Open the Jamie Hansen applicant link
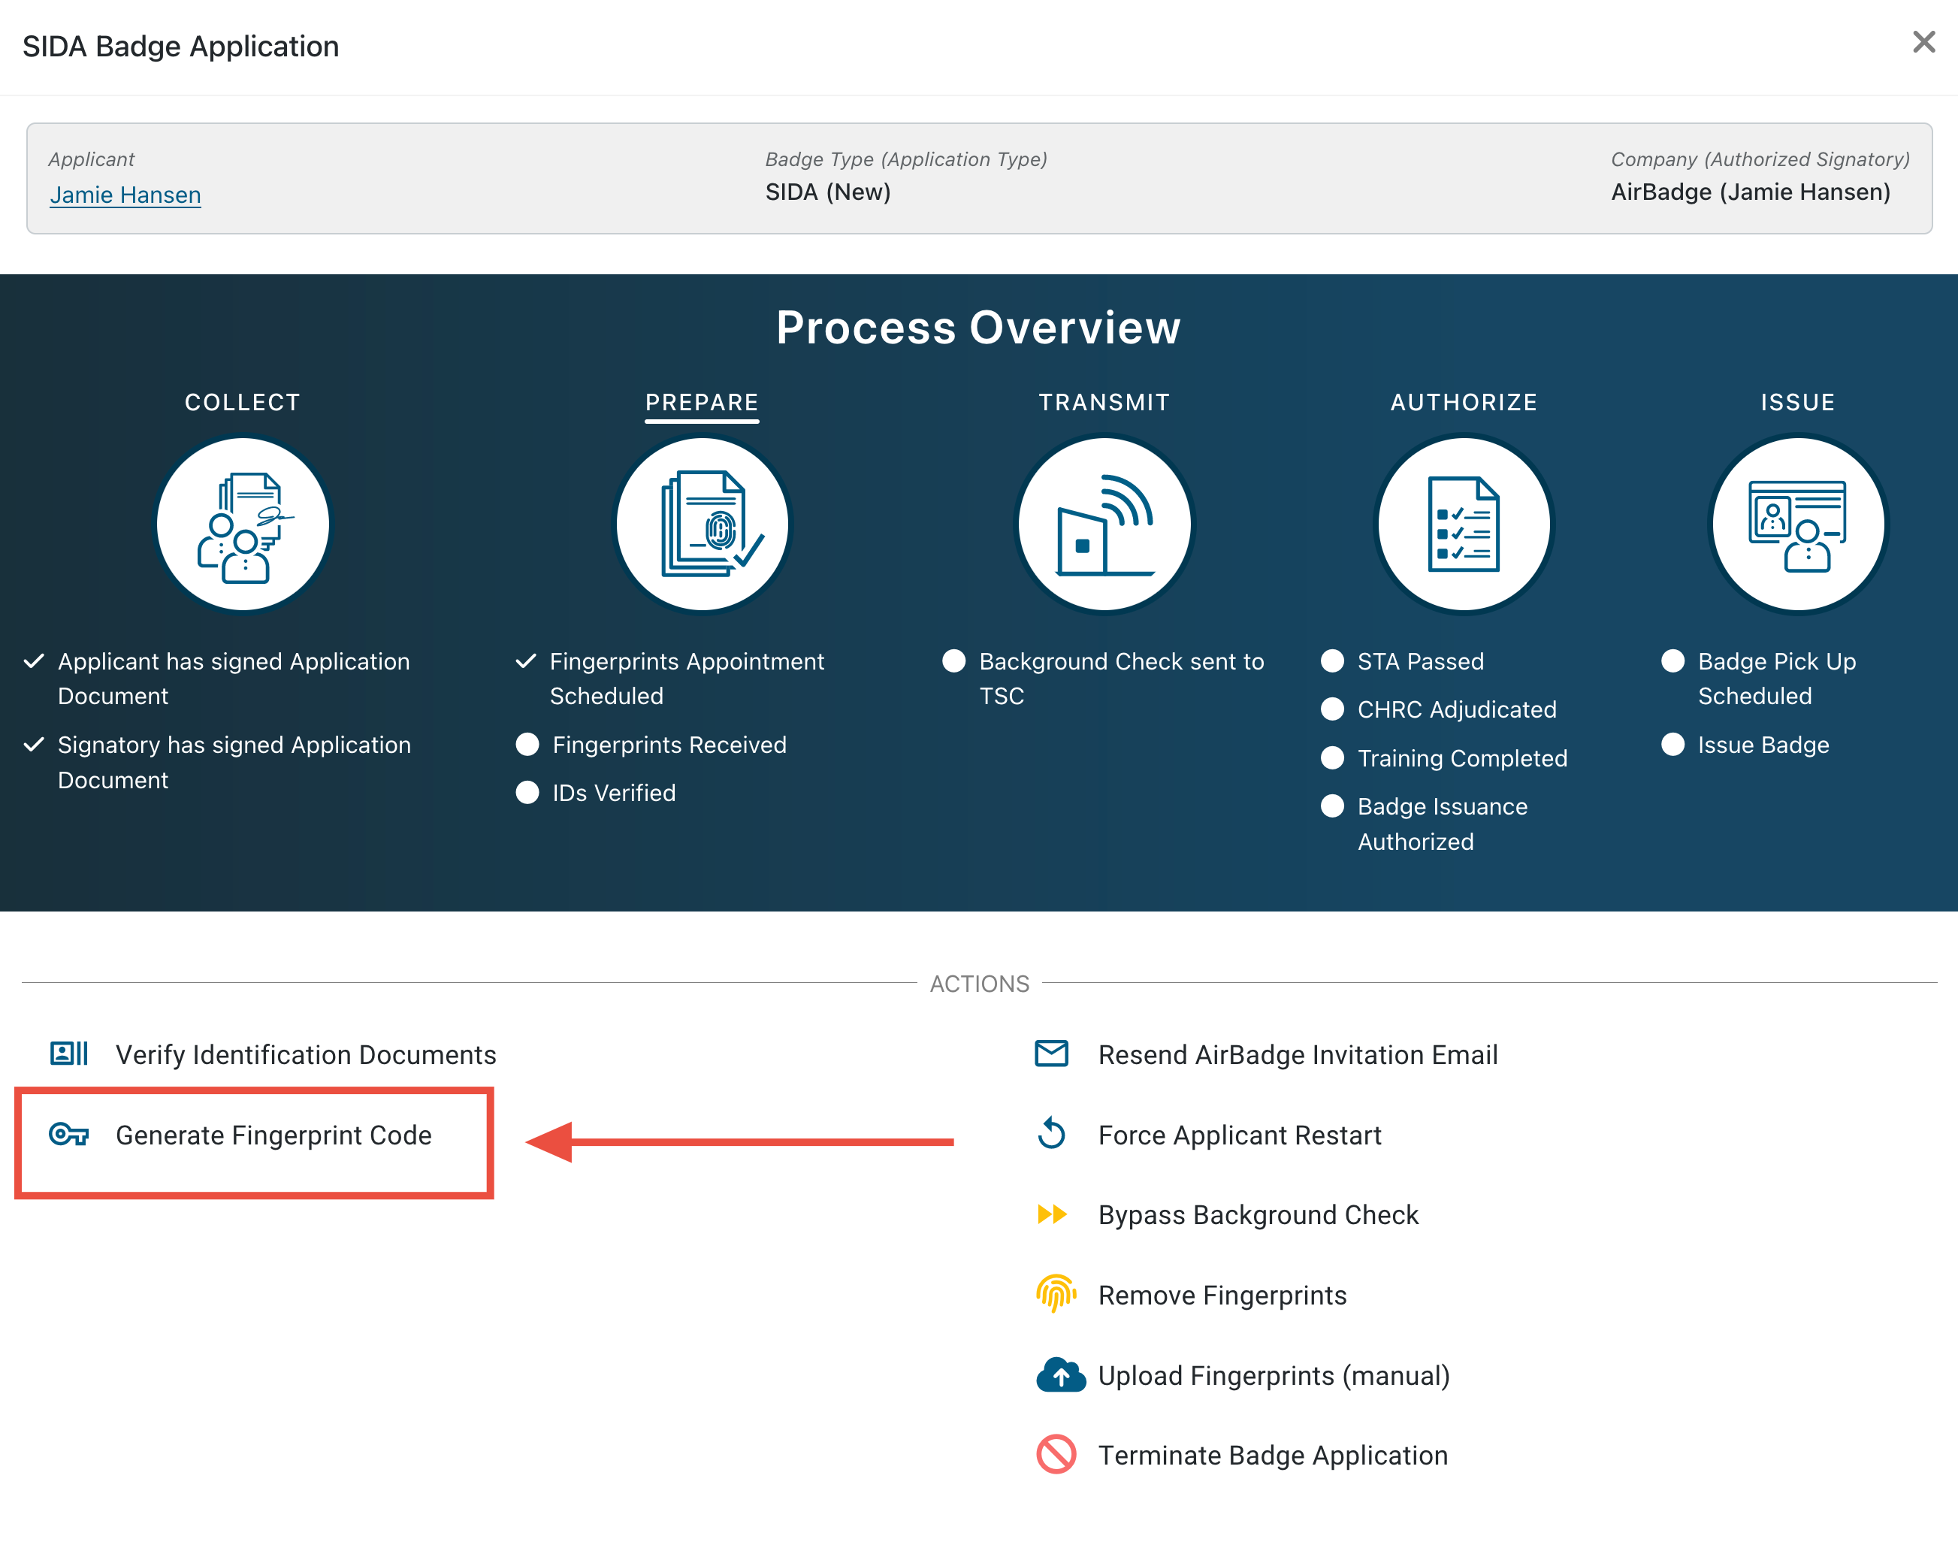1958x1557 pixels. pos(125,195)
